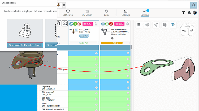Select Lager HQ radio in Tab washer column
The height and width of the screenshot is (111, 199).
(128, 88)
